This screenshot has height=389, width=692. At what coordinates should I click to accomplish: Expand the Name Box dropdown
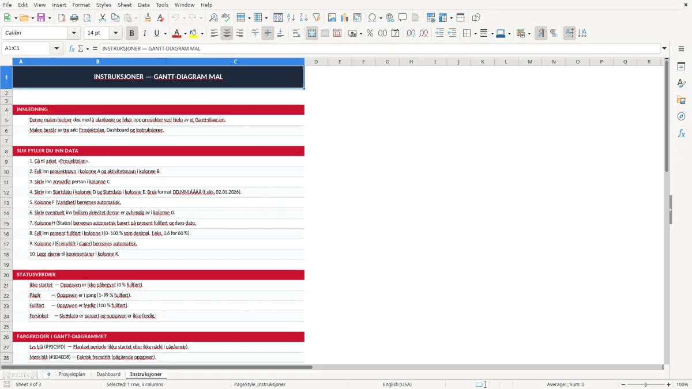(x=57, y=48)
